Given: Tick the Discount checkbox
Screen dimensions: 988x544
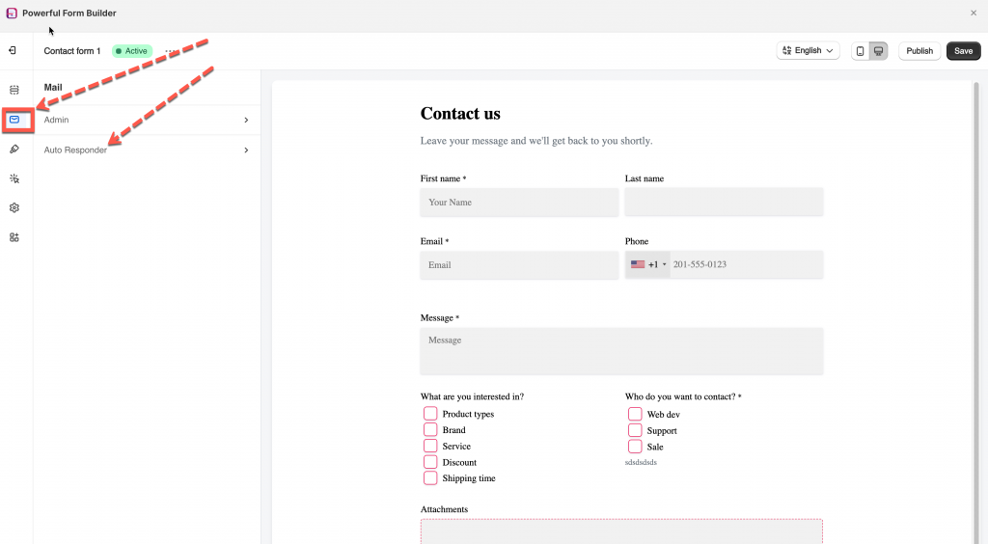Looking at the screenshot, I should point(430,462).
